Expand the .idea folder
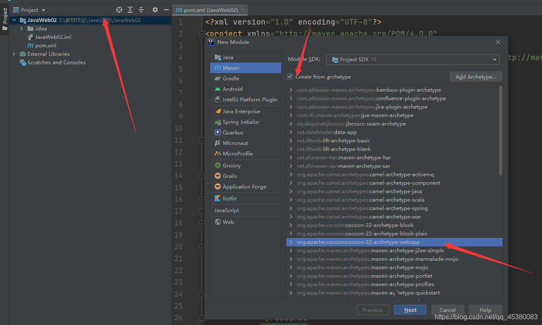Screen dimensions: 542x325 coord(22,29)
